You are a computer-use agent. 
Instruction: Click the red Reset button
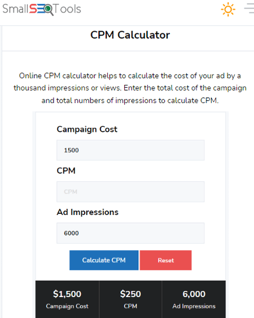click(x=165, y=260)
